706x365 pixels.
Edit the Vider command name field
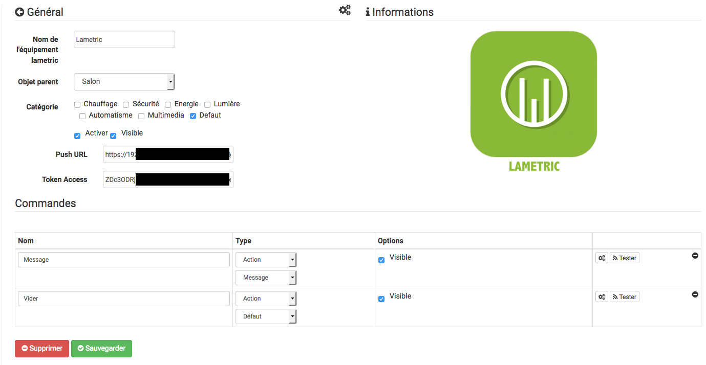coord(124,299)
